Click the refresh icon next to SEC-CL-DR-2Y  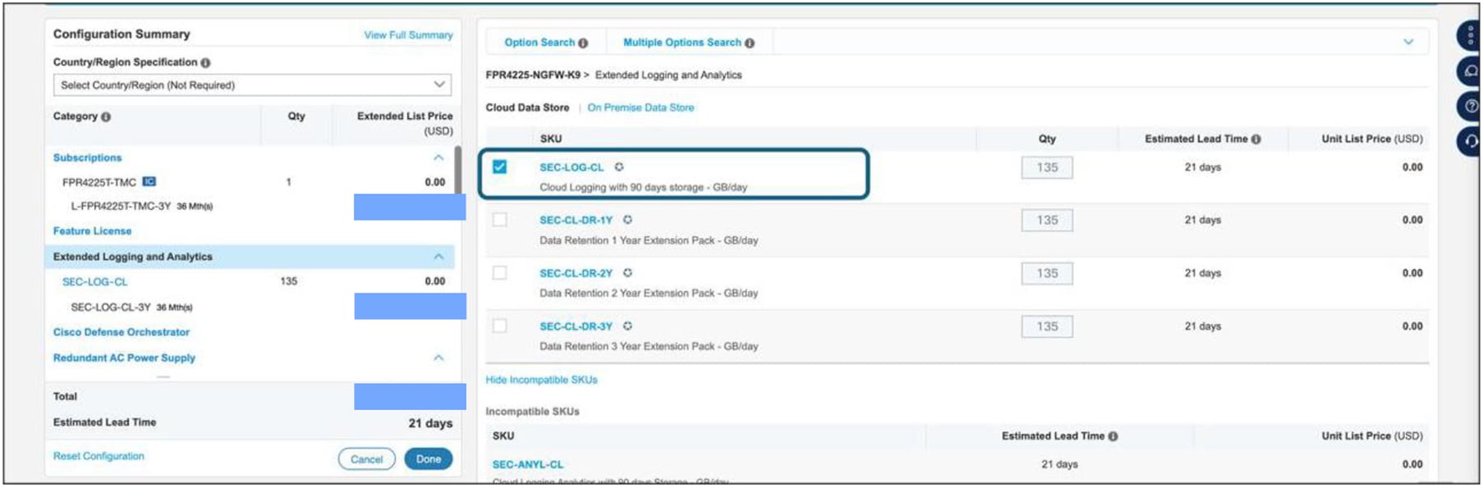coord(628,273)
